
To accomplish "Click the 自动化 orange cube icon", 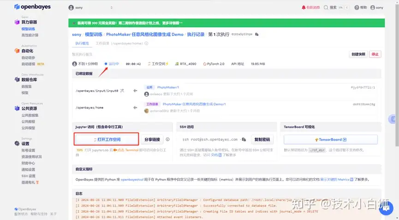I will click(17, 51).
